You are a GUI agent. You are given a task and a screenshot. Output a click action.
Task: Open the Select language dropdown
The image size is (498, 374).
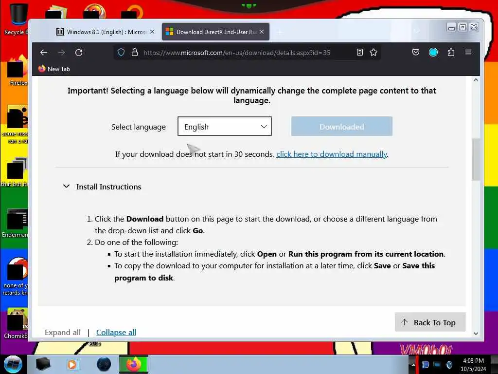pyautogui.click(x=225, y=126)
